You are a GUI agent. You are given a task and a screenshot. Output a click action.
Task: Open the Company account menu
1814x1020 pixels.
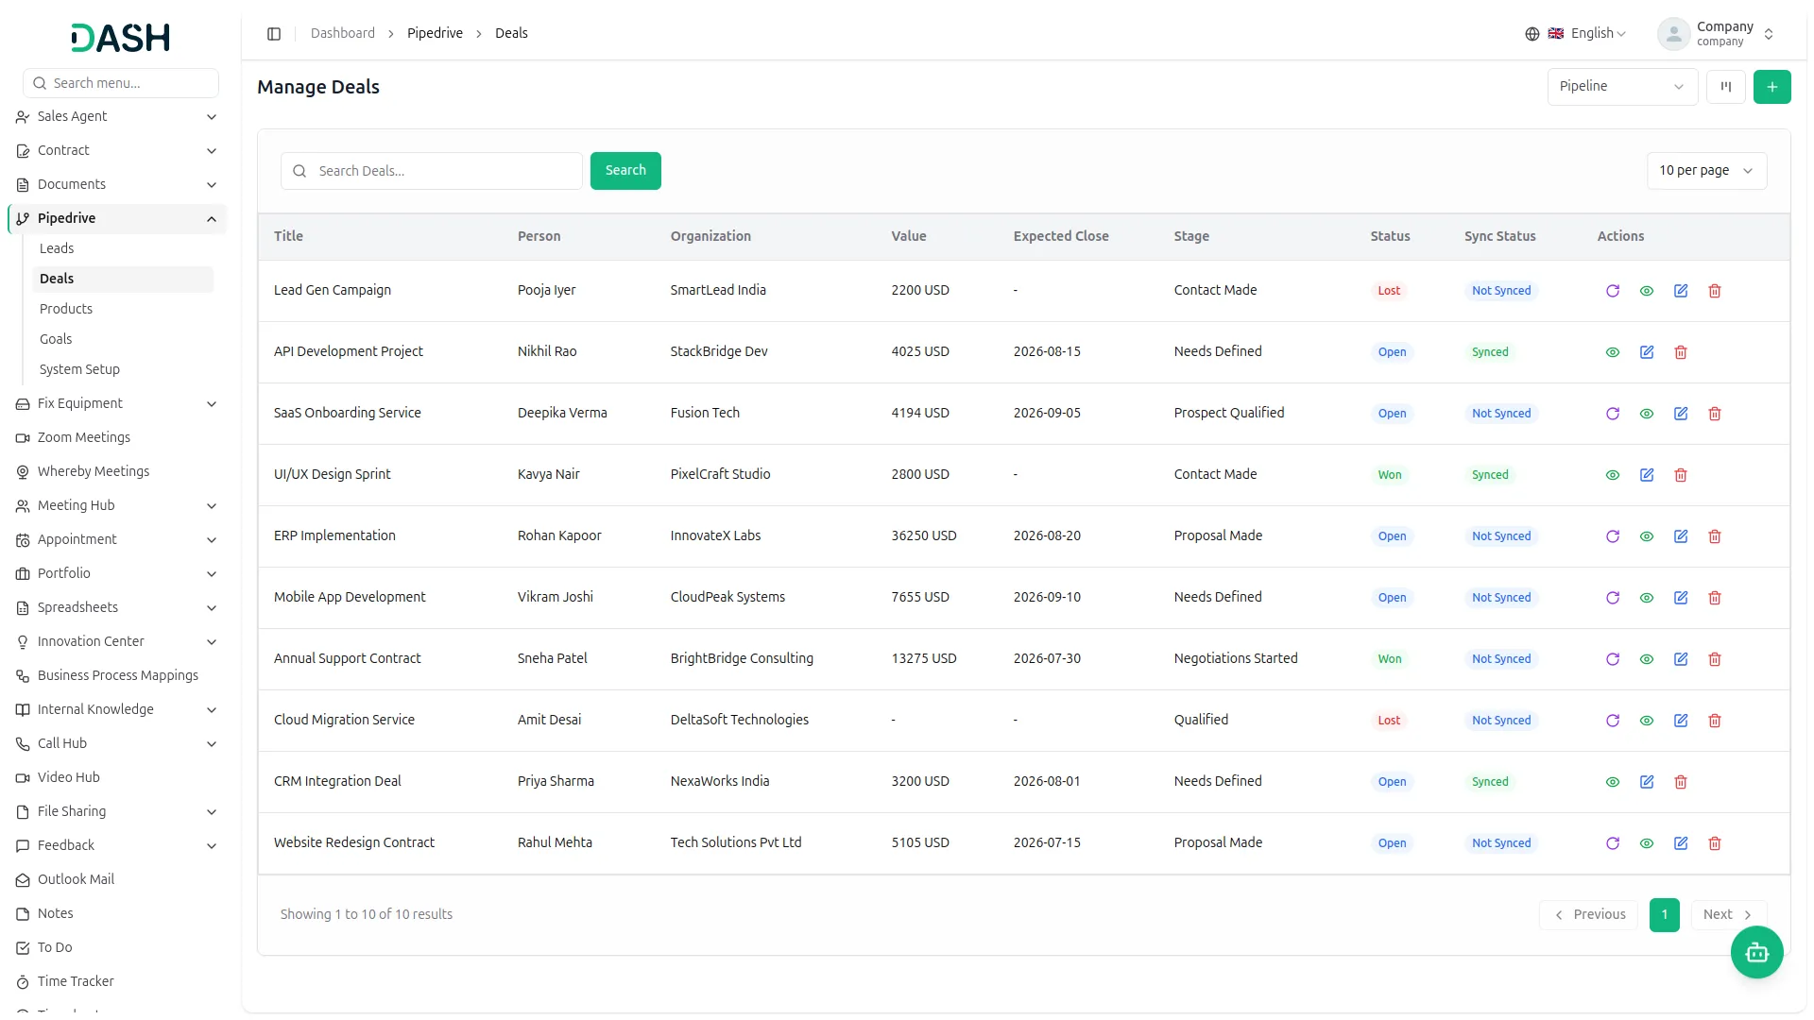tap(1717, 34)
